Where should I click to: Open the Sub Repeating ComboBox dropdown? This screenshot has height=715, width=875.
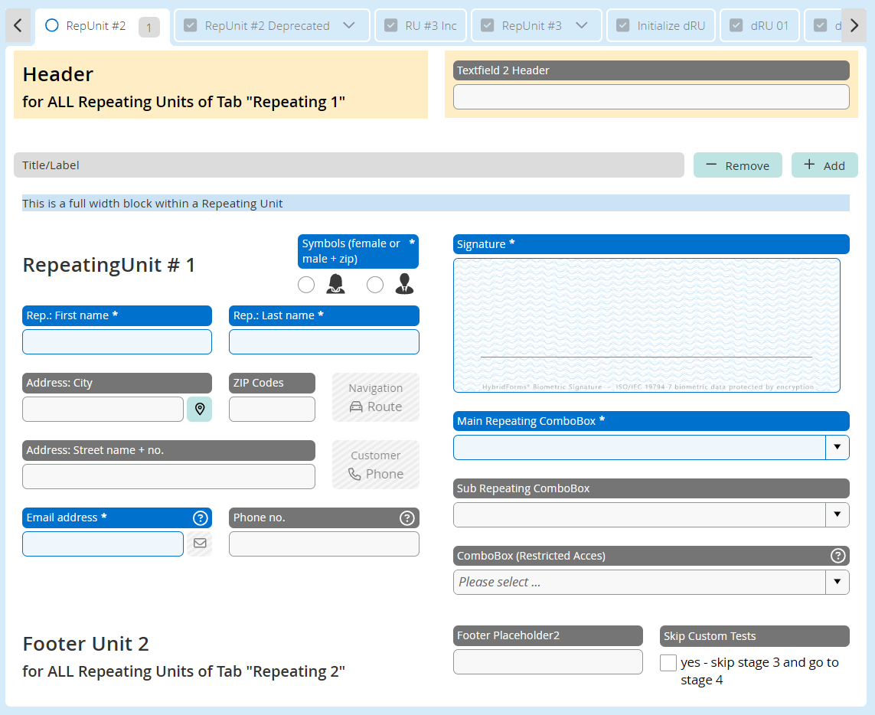tap(837, 514)
